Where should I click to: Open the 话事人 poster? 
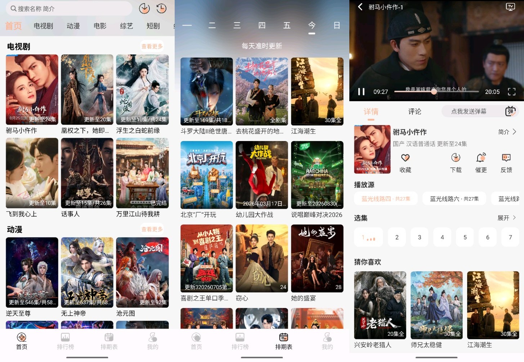[x=87, y=173]
